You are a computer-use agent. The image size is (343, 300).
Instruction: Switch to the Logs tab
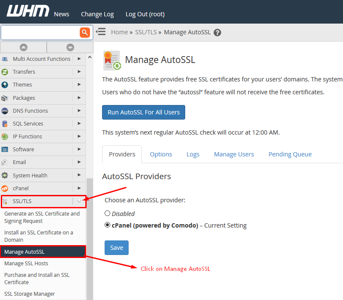click(193, 154)
